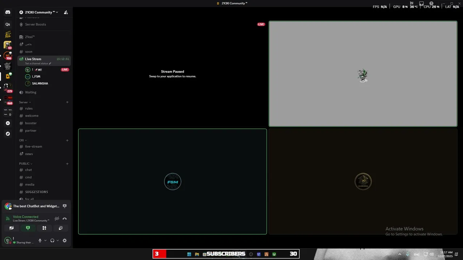Viewport: 463px width, 260px height.
Task: Open the server icon with 43 notifications
Action: [8, 45]
